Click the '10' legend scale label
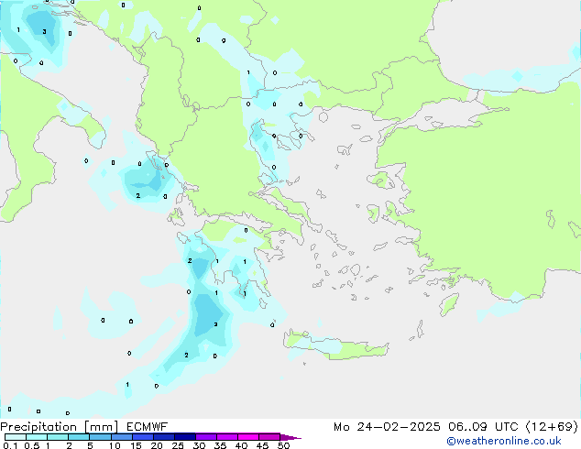581x449 pixels. coord(115,445)
